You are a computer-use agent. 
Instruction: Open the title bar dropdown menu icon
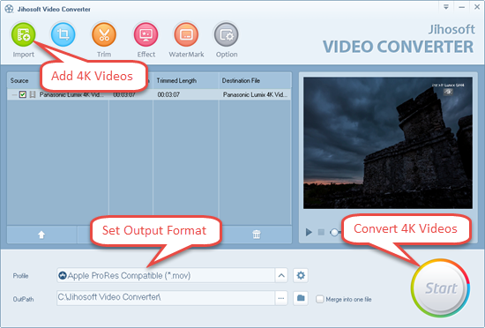[x=446, y=7]
